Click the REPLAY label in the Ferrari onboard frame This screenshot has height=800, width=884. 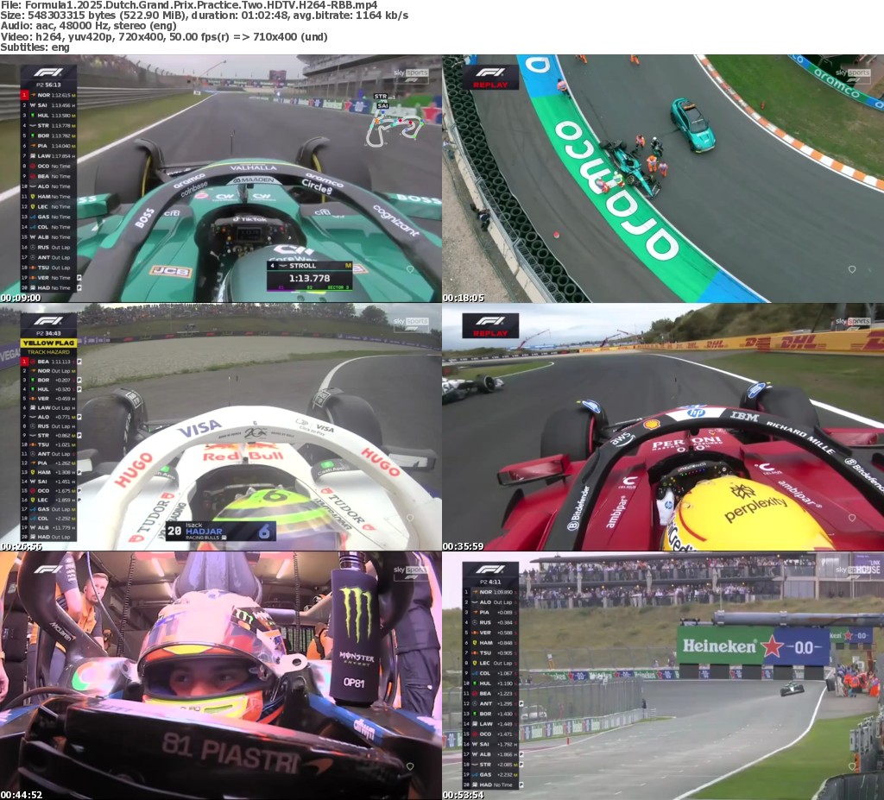click(490, 333)
